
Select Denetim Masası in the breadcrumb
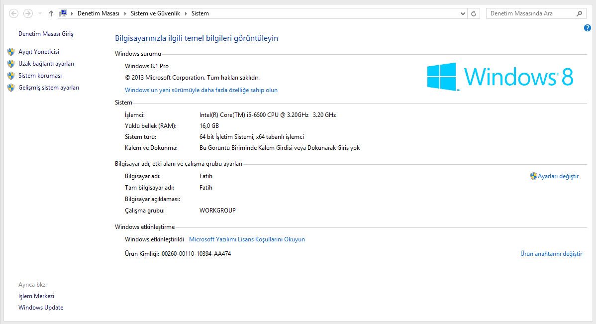pyautogui.click(x=98, y=13)
